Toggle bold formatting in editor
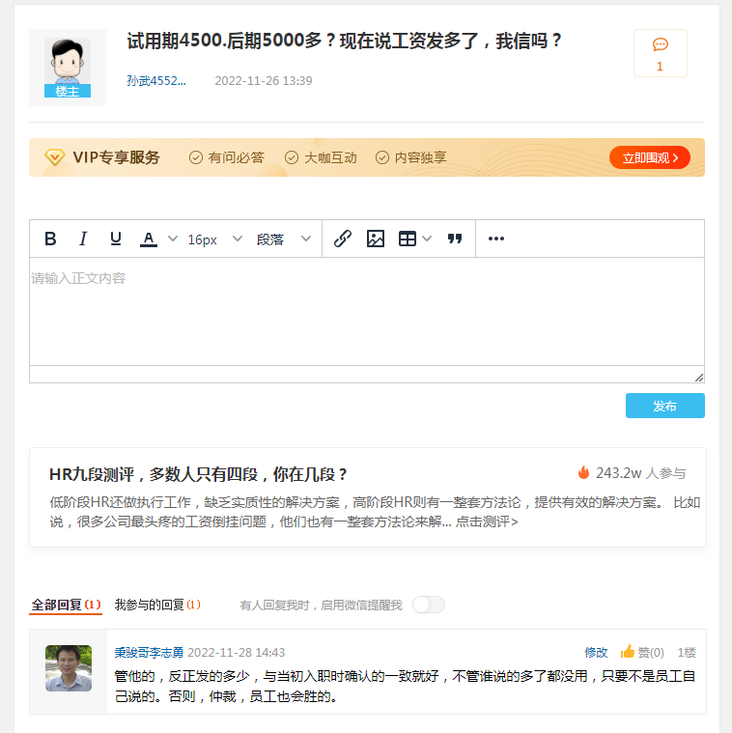Image resolution: width=732 pixels, height=733 pixels. [51, 240]
